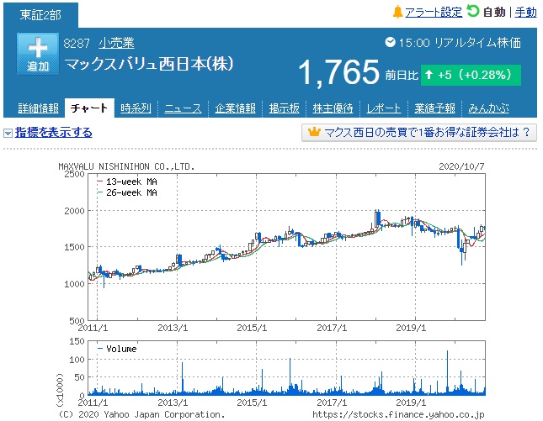This screenshot has width=543, height=421.
Task: Click the https://stocks.finance.yahoo.co.jp URL text
Action: pos(398,414)
